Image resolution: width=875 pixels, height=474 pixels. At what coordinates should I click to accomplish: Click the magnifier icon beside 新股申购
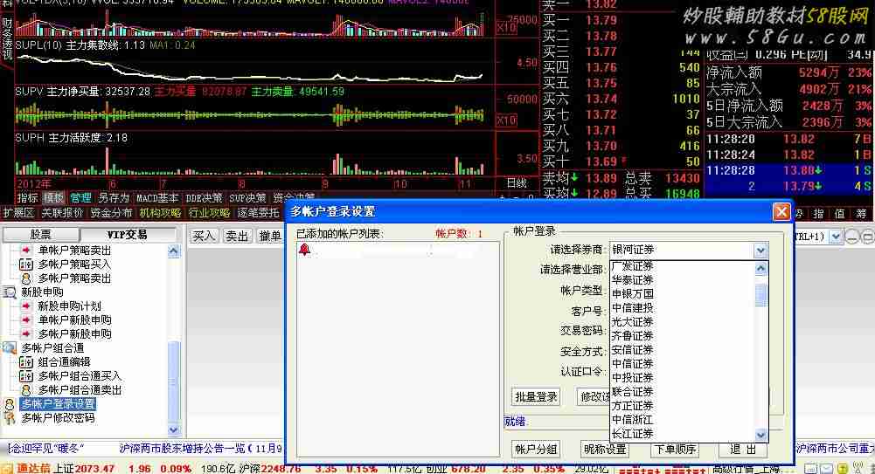(10, 292)
